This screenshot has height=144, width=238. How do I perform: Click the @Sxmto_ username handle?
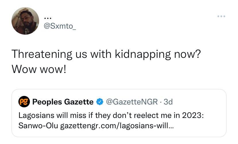point(59,26)
